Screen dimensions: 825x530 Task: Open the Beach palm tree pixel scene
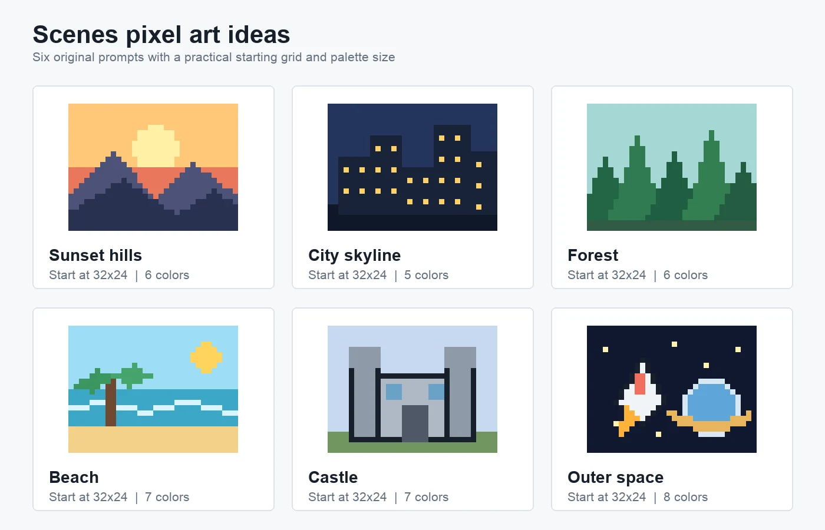[x=153, y=389]
